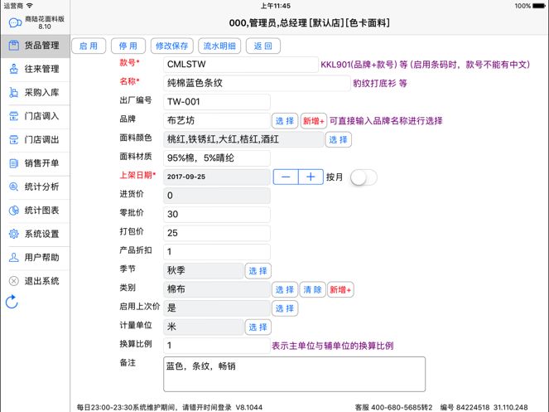Click the 启用 button

pyautogui.click(x=89, y=46)
